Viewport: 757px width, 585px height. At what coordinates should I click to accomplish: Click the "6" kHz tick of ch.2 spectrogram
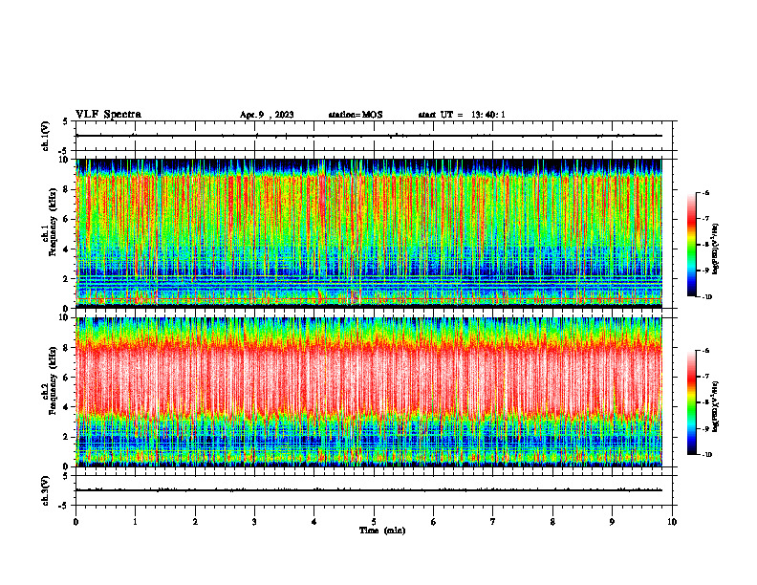65,378
